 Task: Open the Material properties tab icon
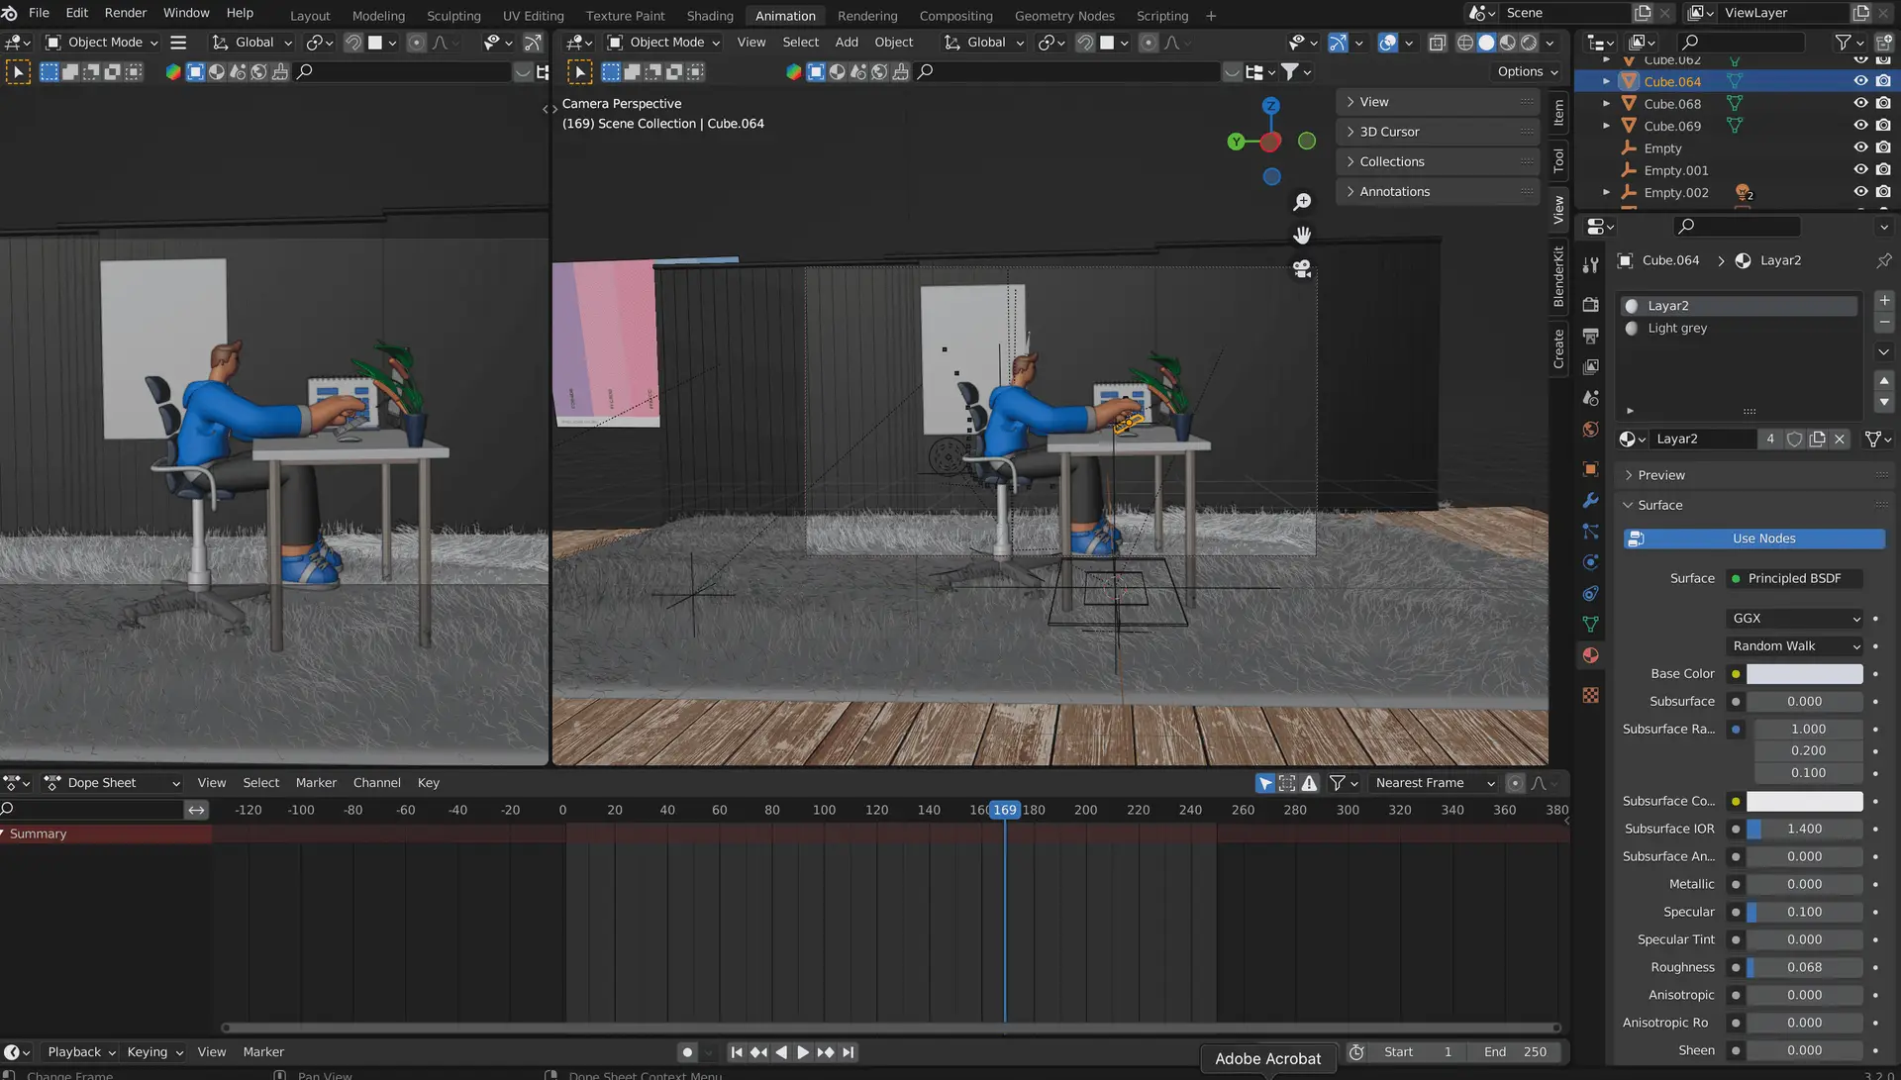tap(1590, 655)
